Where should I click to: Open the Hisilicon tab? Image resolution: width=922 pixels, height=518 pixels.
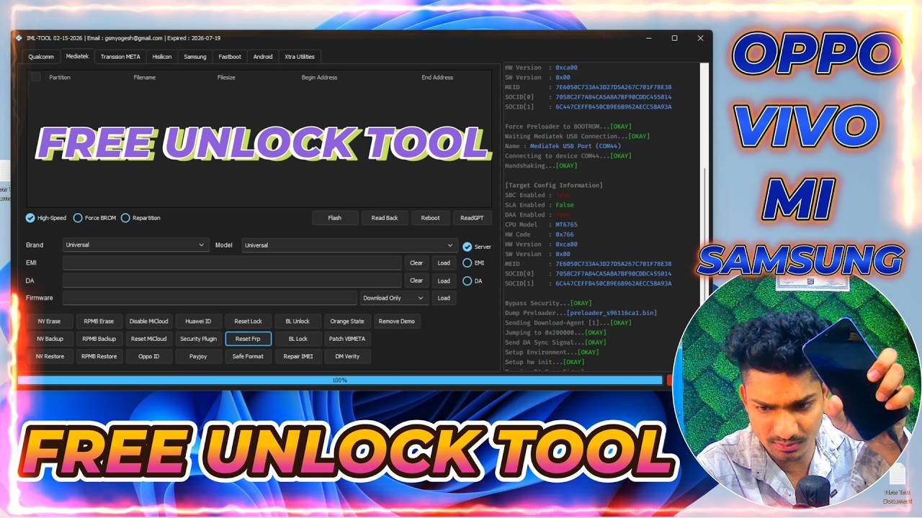coord(162,57)
